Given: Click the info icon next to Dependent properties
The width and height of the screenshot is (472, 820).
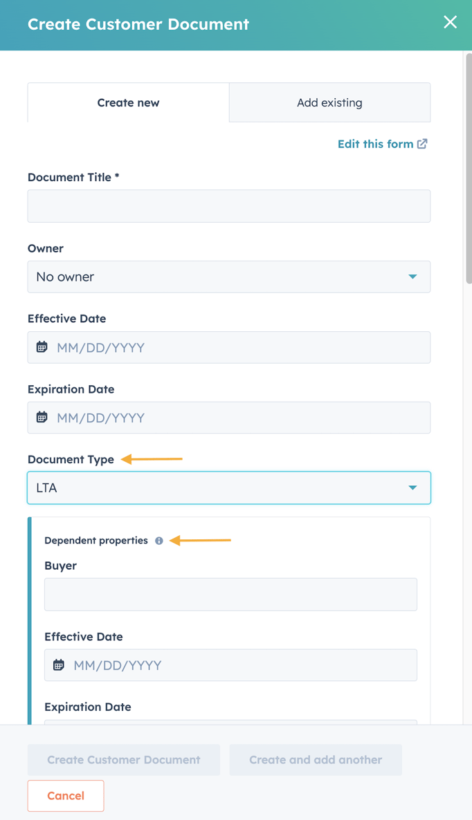Looking at the screenshot, I should (x=159, y=541).
